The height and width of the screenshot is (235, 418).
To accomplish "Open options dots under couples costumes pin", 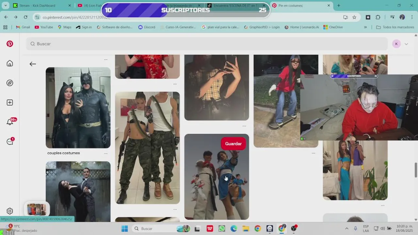I will click(x=105, y=153).
